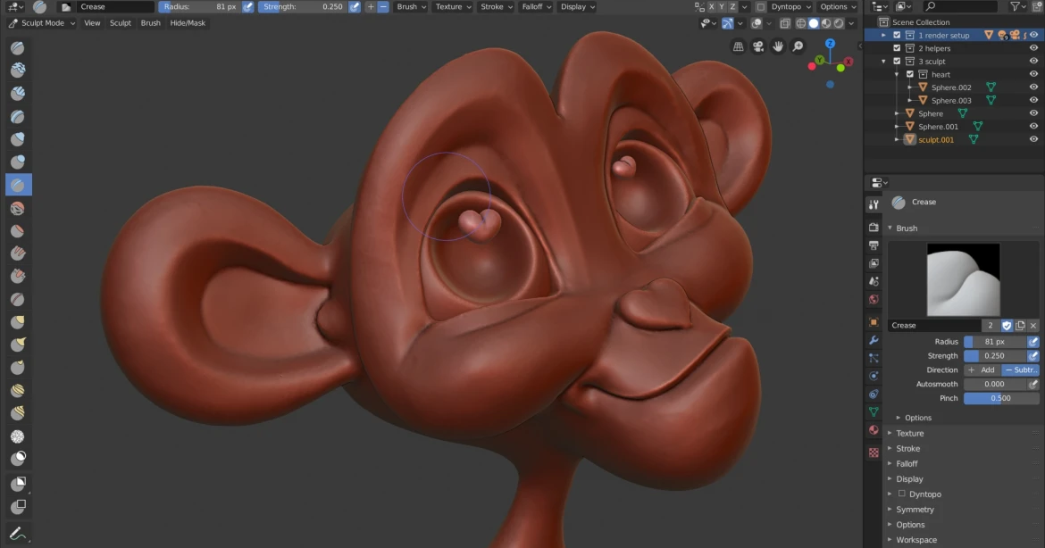Open the World properties tab
The image size is (1045, 548).
pyautogui.click(x=874, y=299)
